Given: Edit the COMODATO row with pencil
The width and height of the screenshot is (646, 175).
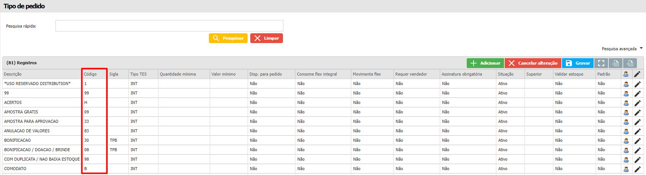Looking at the screenshot, I should 637,169.
